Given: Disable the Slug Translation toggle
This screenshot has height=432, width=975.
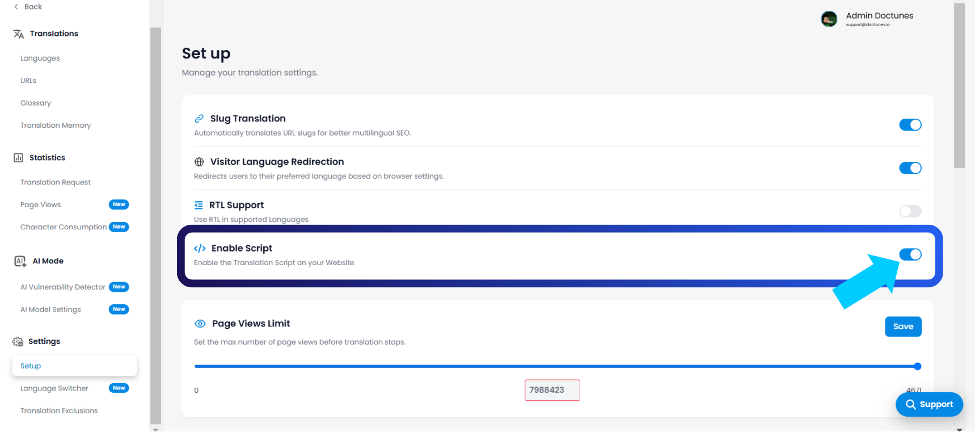Looking at the screenshot, I should pos(910,125).
